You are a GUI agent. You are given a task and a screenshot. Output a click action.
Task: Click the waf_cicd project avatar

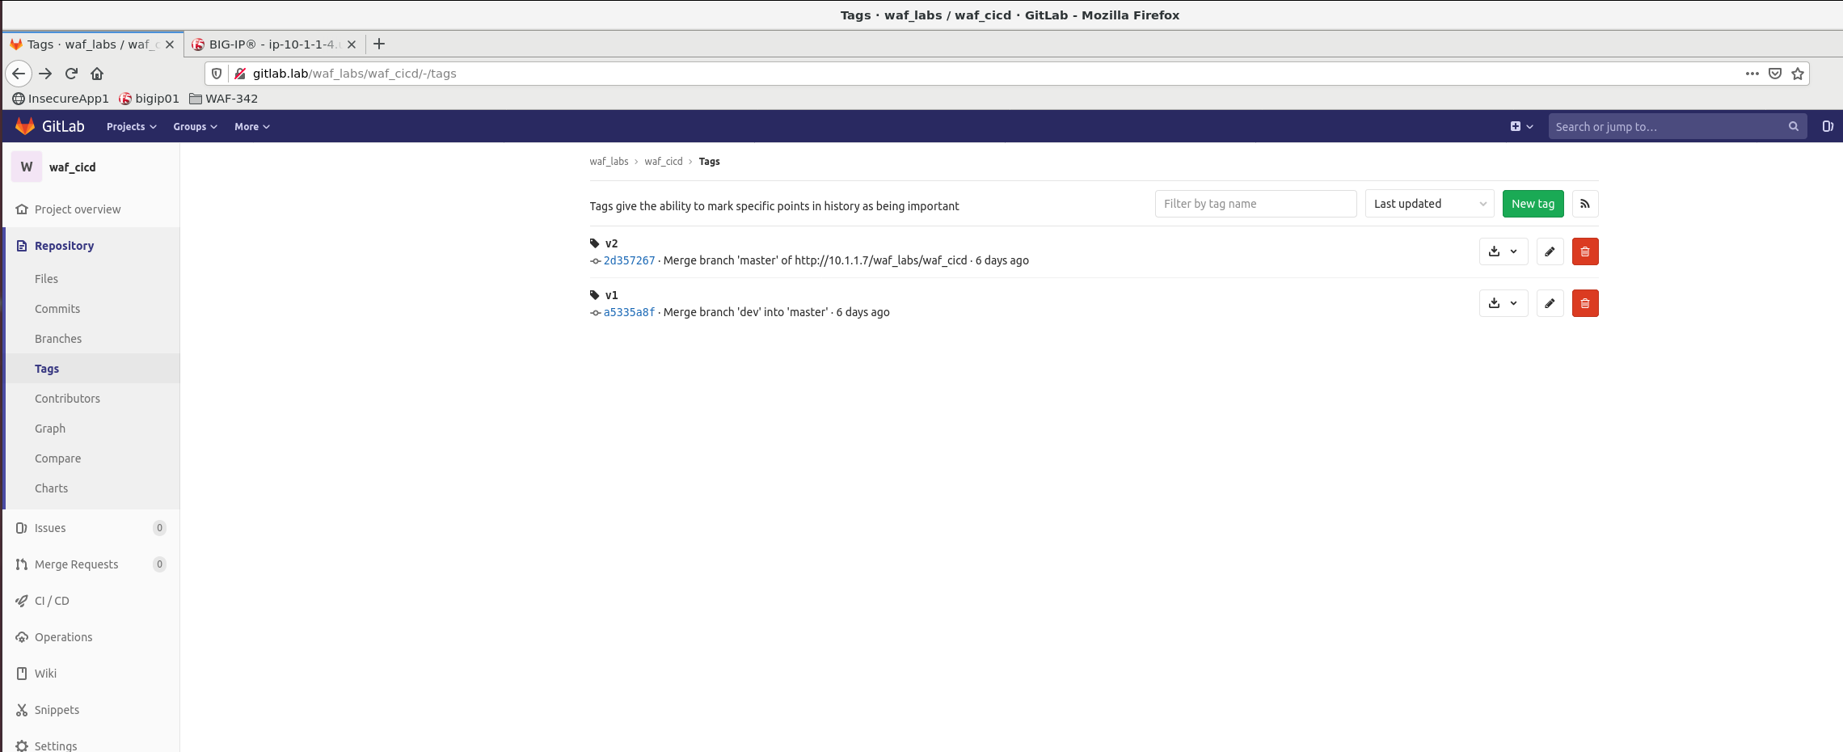click(27, 167)
